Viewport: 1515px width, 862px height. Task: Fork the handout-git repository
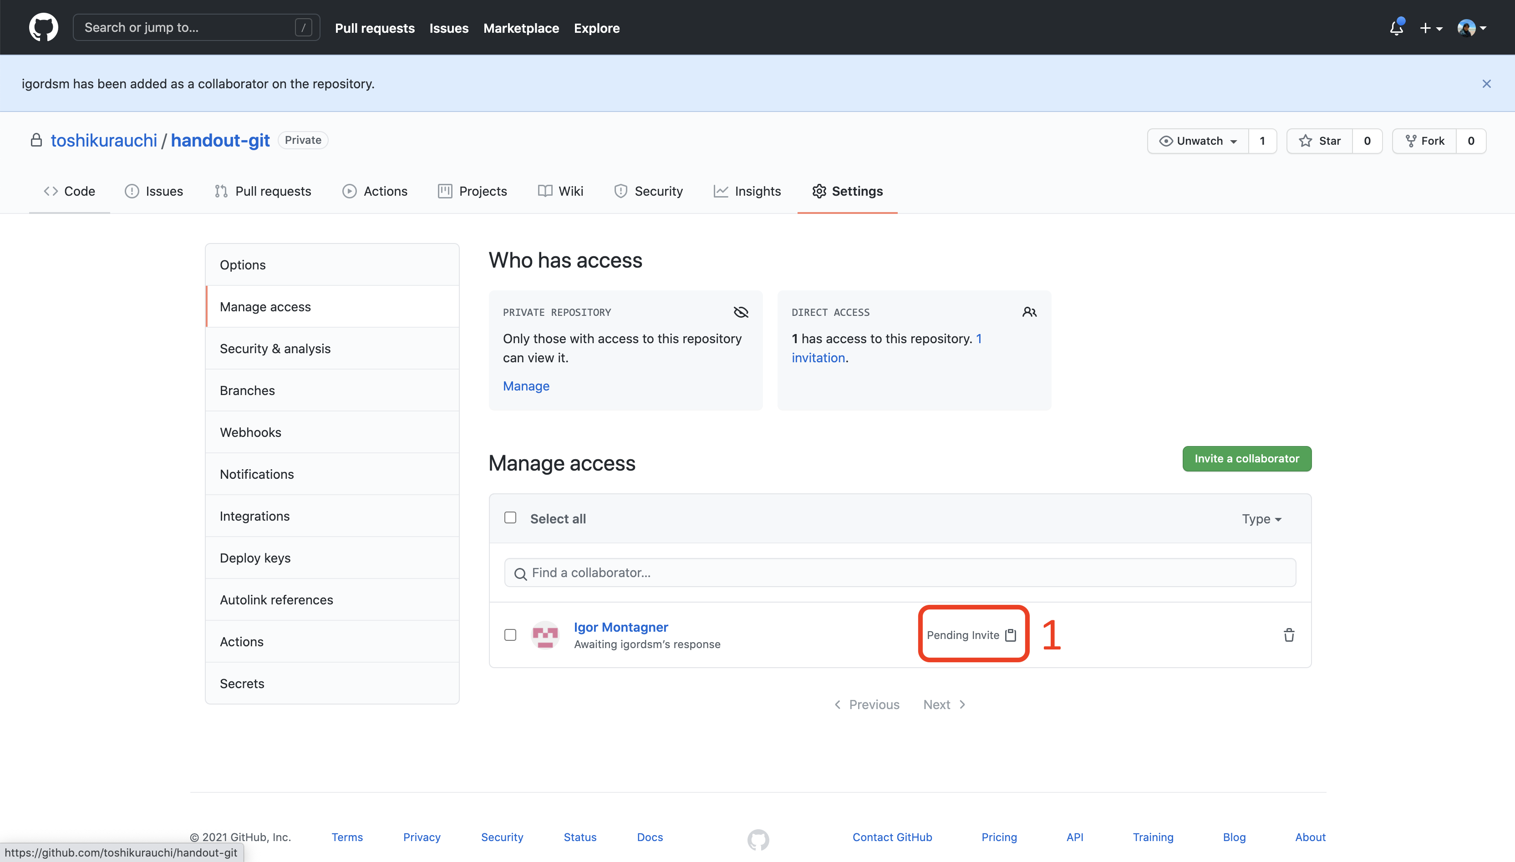tap(1424, 141)
